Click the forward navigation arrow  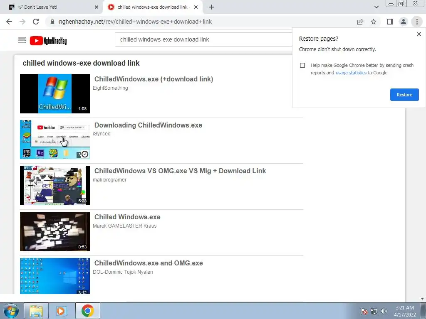click(x=22, y=22)
